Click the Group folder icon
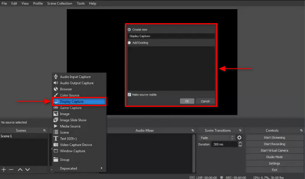The width and height of the screenshot is (305, 179). pos(56,159)
